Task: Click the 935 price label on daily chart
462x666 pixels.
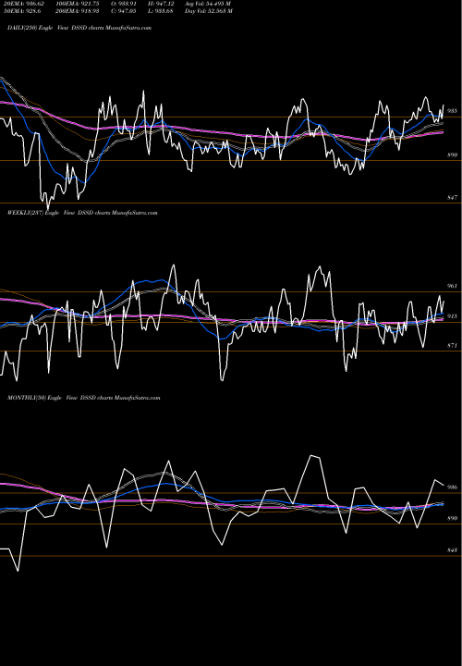Action: 452,111
